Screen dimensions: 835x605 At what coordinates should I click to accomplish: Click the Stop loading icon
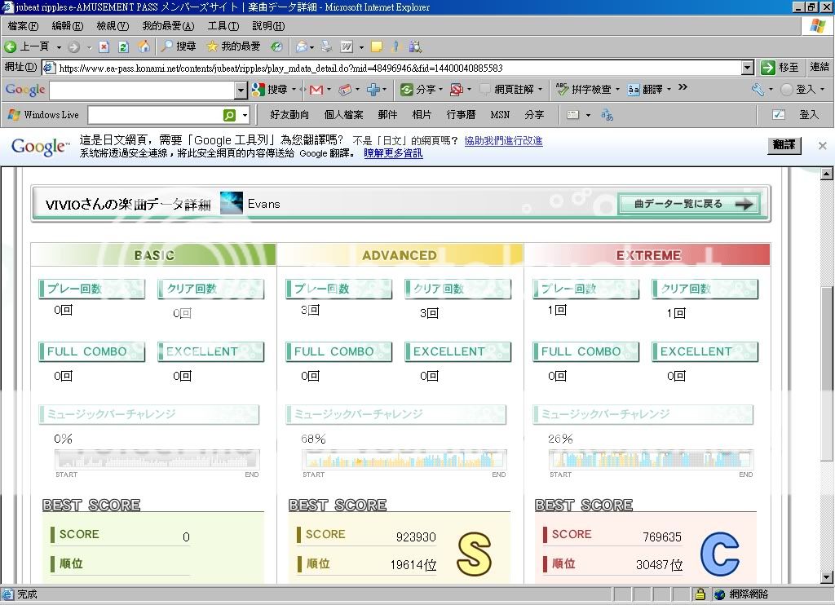tap(104, 46)
